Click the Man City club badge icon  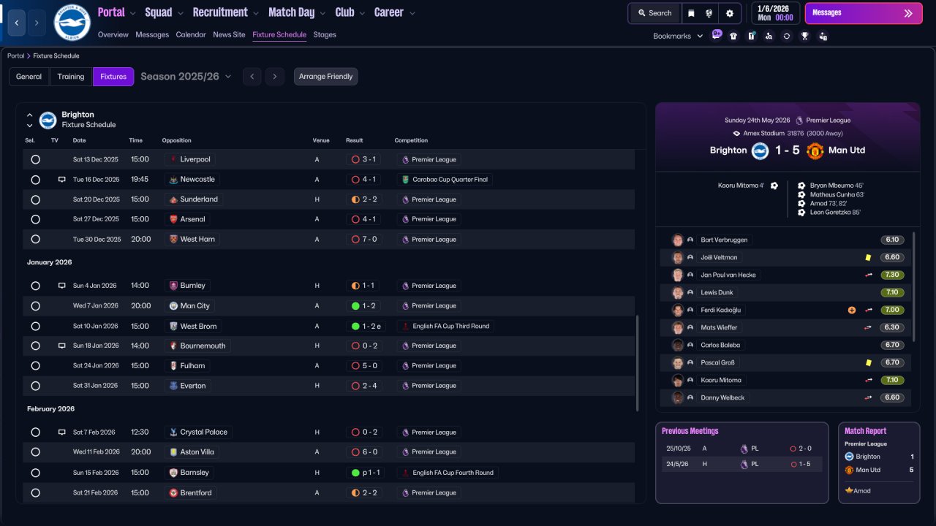point(173,306)
